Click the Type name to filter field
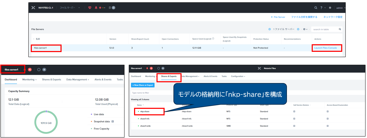The image size is (367, 138). 151,93
